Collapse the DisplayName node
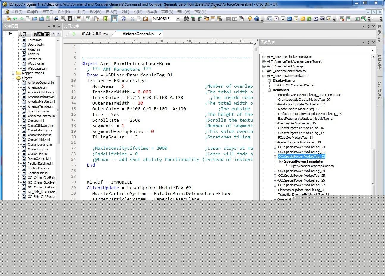Viewport: 385px width, 276px height. (270, 81)
